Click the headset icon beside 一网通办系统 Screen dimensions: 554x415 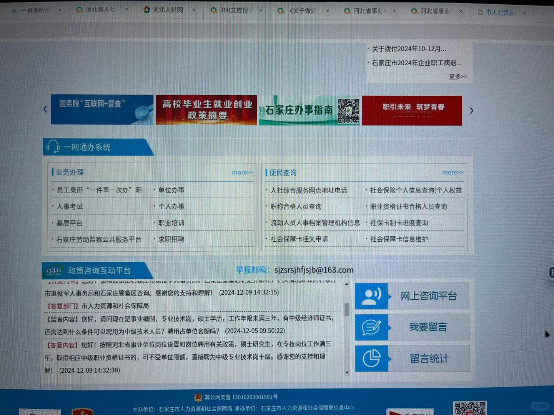53,146
